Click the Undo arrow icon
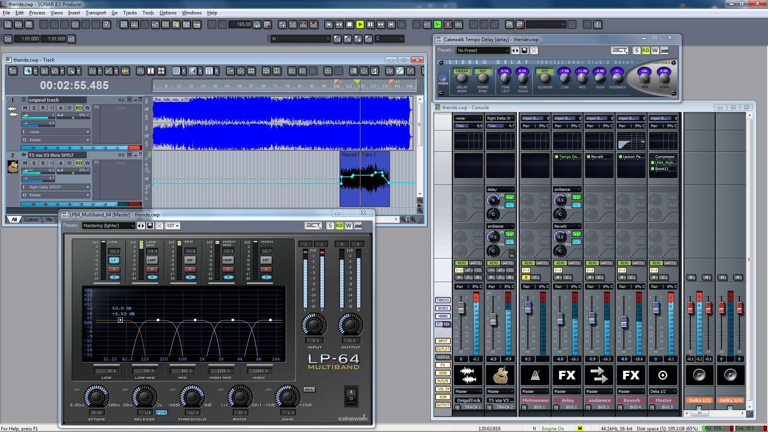 pyautogui.click(x=75, y=25)
